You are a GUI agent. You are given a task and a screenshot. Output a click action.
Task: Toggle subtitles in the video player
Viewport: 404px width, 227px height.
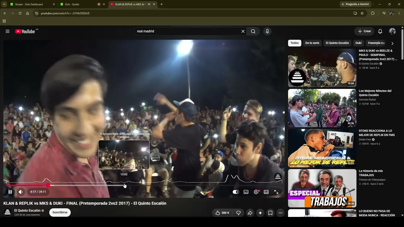(x=246, y=192)
